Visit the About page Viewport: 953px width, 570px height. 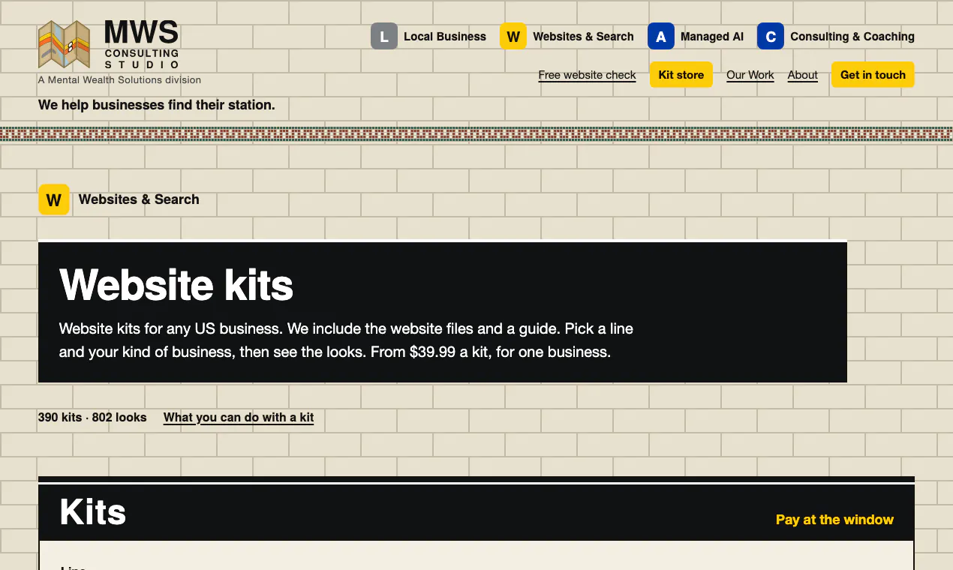click(x=802, y=75)
